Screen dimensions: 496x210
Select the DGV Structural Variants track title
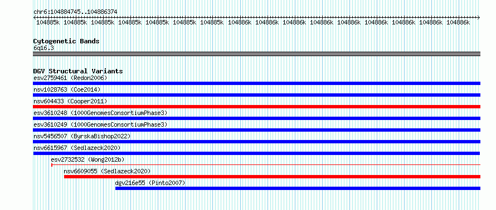point(78,71)
